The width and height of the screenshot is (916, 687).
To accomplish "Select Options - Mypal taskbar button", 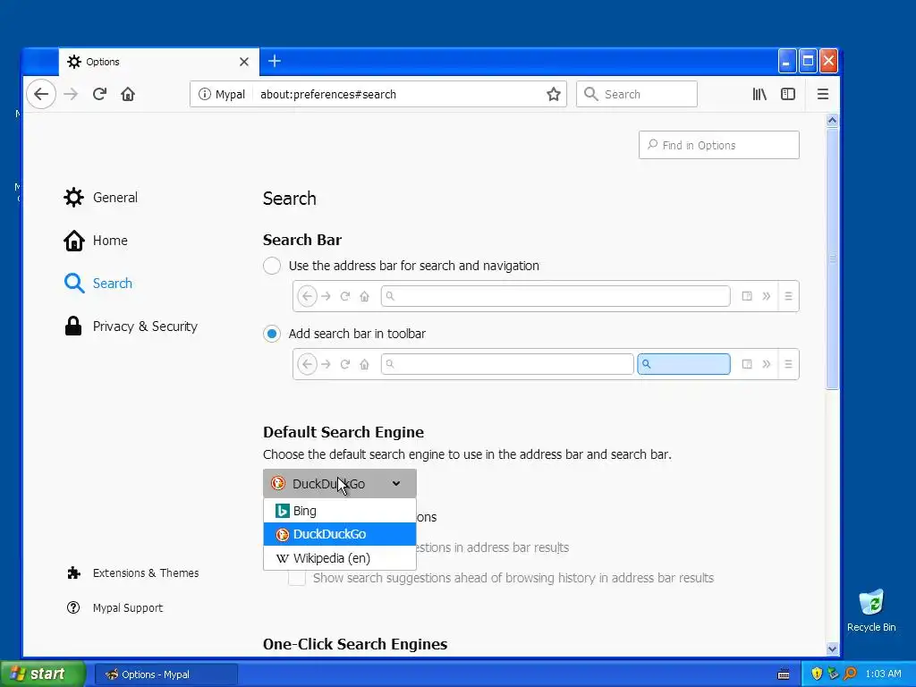I will tap(165, 674).
